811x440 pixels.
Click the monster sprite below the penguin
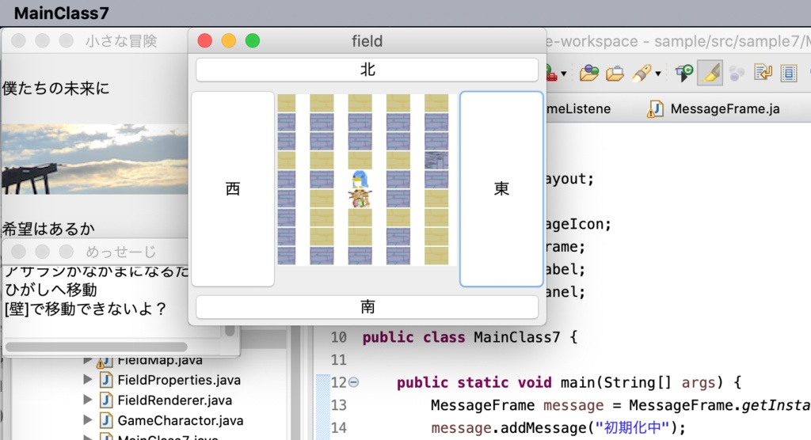click(360, 199)
